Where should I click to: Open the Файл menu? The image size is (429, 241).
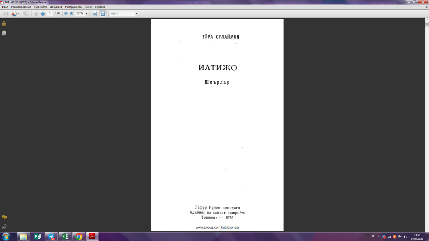pyautogui.click(x=5, y=7)
